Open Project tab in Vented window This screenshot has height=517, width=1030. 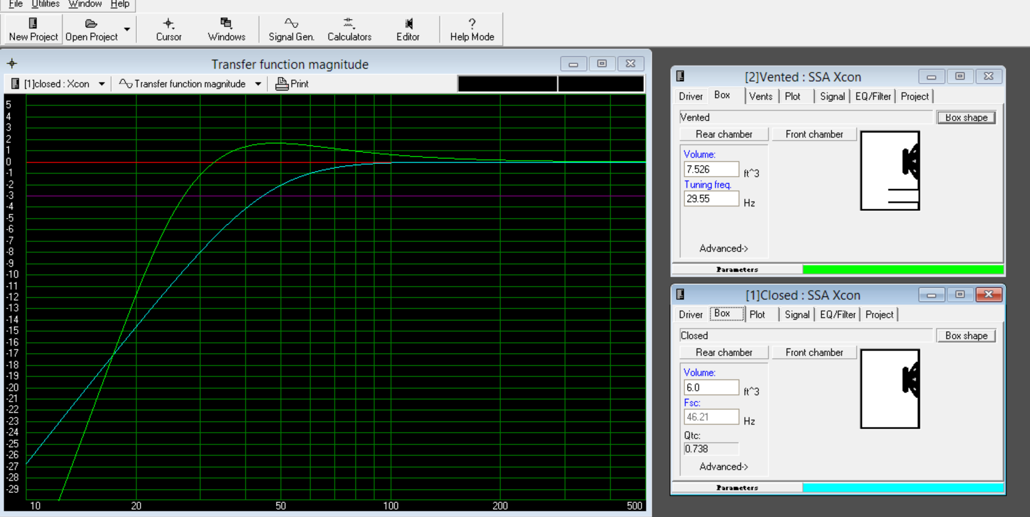[915, 96]
